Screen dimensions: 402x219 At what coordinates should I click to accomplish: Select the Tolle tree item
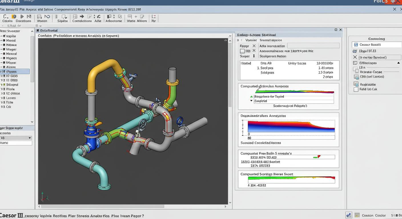[10, 102]
